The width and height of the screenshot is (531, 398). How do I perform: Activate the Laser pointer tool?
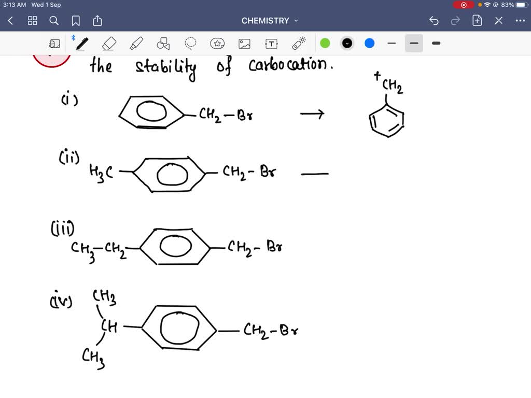[298, 44]
